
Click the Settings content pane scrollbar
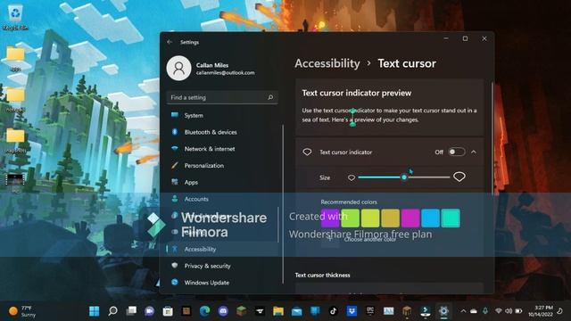coord(492,138)
